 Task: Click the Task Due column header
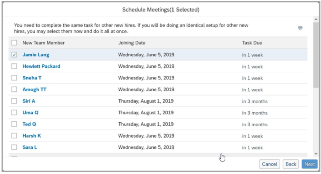(x=252, y=43)
